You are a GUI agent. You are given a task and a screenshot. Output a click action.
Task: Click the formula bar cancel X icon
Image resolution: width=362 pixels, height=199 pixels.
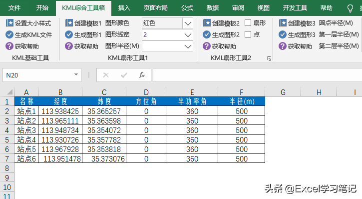click(106, 75)
